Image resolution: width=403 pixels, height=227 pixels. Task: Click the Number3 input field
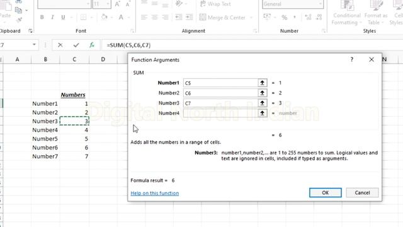tap(220, 103)
